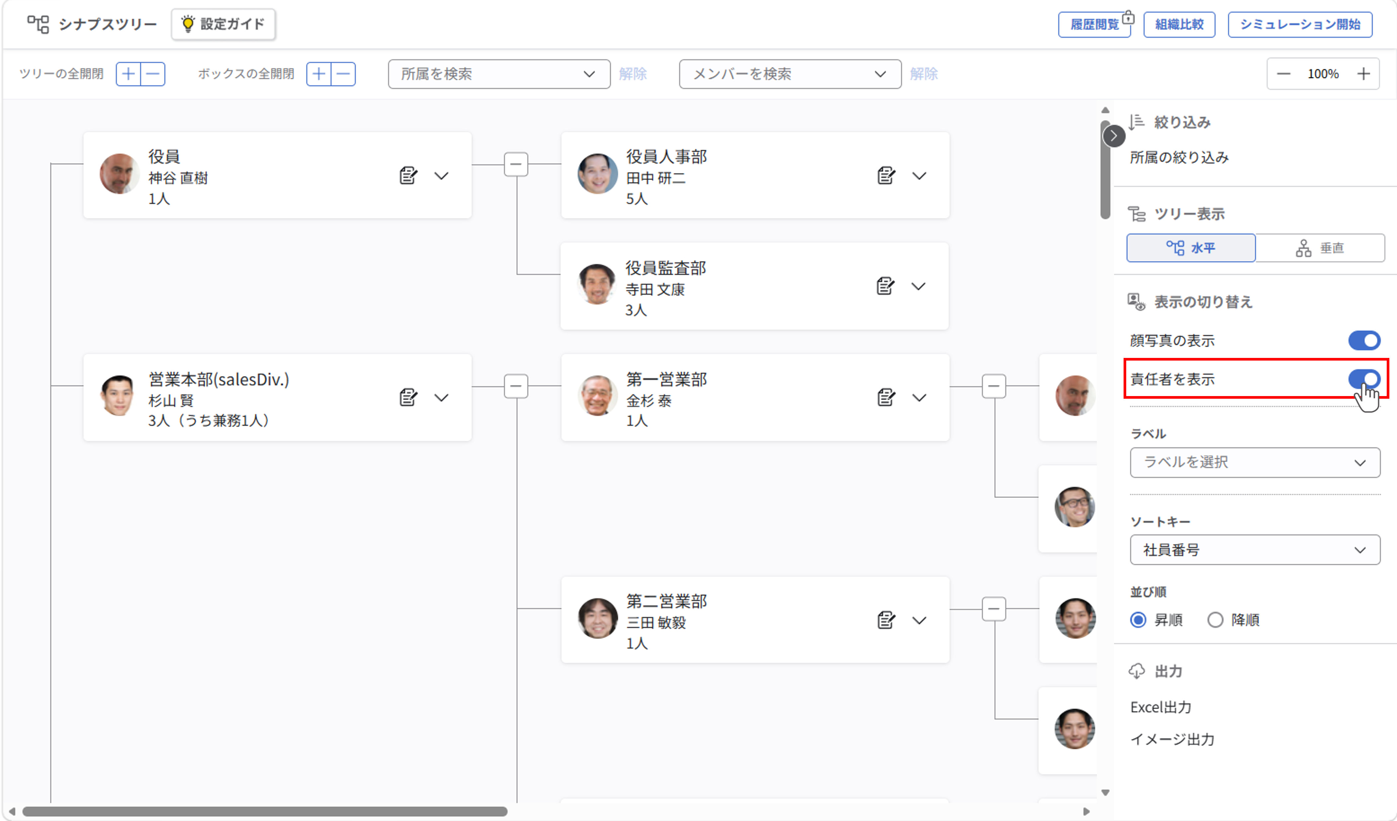Collapse the 第一営業部 branch minus node
Screen dimensions: 1397x821
coord(994,386)
